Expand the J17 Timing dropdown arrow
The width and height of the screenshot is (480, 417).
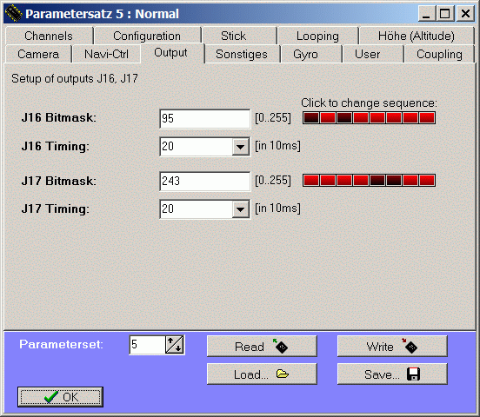(240, 209)
